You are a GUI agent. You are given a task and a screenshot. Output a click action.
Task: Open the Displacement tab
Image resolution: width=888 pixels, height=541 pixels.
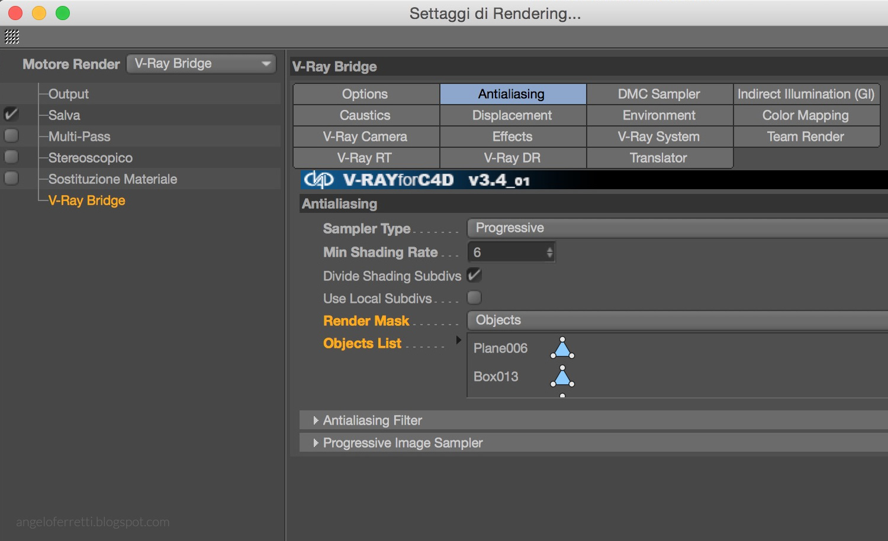tap(513, 115)
